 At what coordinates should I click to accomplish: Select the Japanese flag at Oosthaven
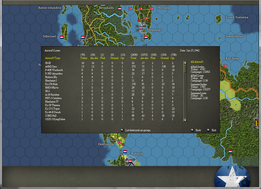point(120,142)
